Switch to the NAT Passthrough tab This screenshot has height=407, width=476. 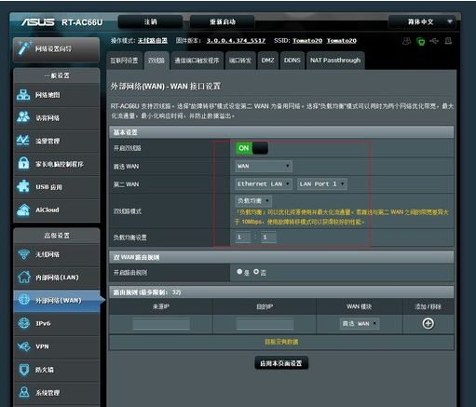[x=335, y=61]
